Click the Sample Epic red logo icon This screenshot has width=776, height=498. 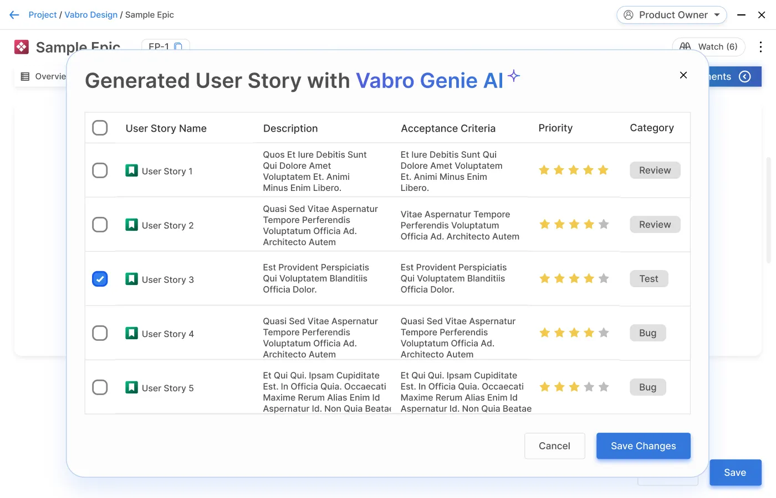(22, 47)
